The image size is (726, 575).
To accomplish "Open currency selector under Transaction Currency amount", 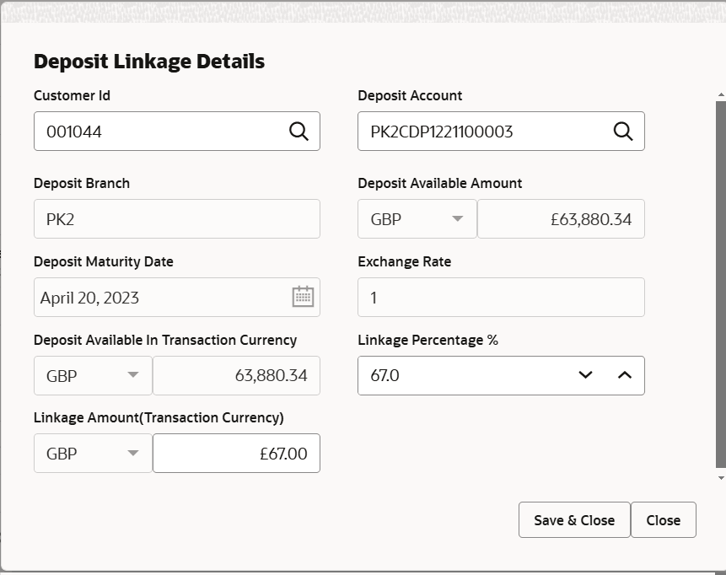I will tap(133, 375).
